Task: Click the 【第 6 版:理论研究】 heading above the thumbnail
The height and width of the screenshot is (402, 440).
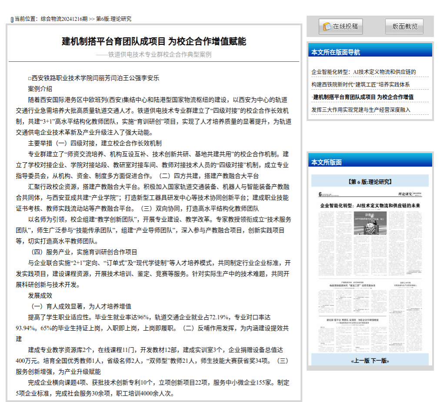Action: 370,181
